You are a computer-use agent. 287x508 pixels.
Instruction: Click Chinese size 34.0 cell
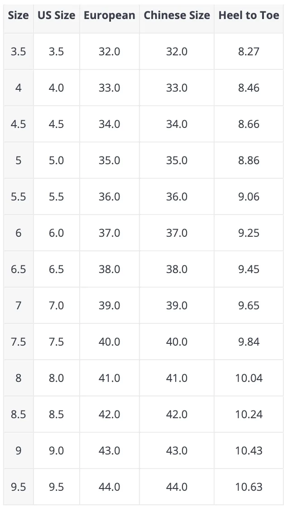click(x=177, y=124)
